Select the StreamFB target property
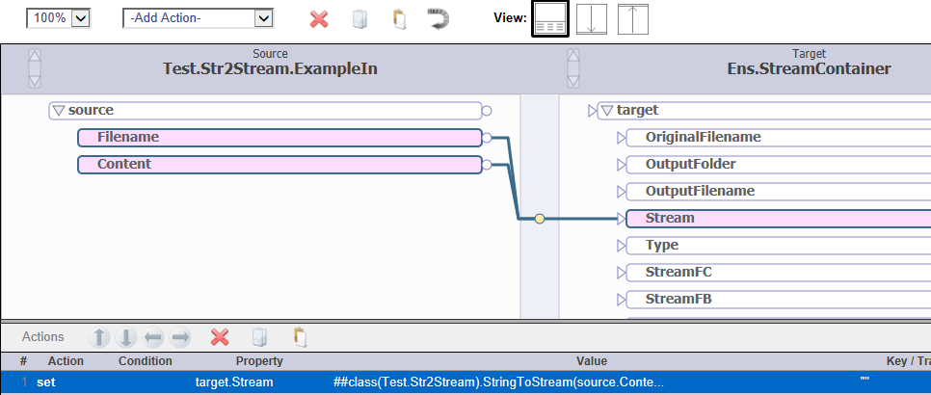The width and height of the screenshot is (931, 395). 779,300
